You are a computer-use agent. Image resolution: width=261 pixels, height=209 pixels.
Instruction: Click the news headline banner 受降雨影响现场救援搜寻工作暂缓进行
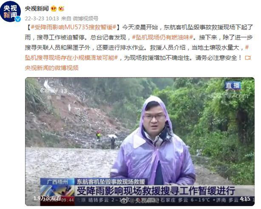(x=156, y=191)
